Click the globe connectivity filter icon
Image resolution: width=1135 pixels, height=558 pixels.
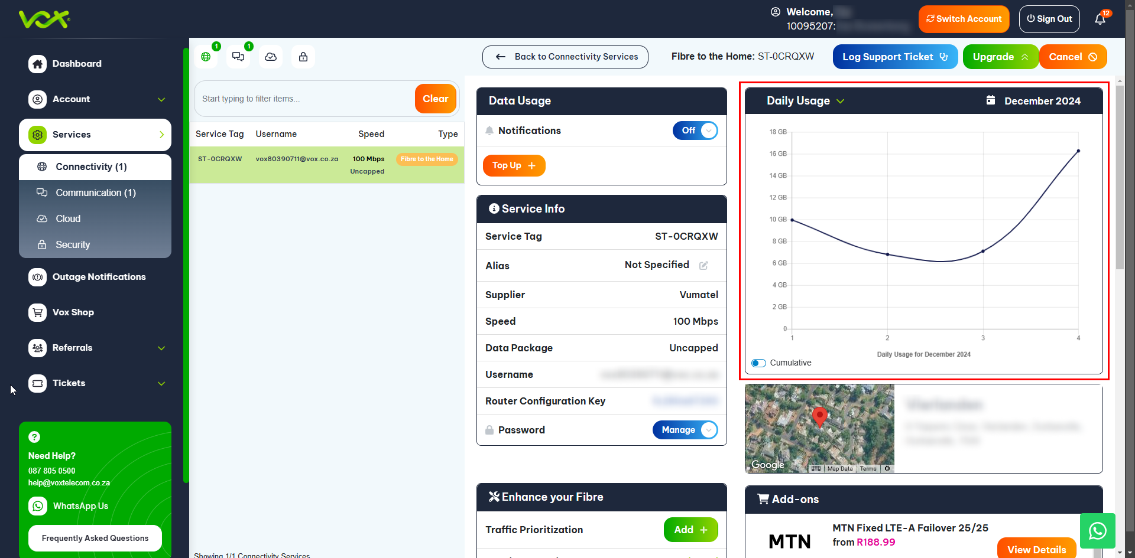(x=206, y=57)
